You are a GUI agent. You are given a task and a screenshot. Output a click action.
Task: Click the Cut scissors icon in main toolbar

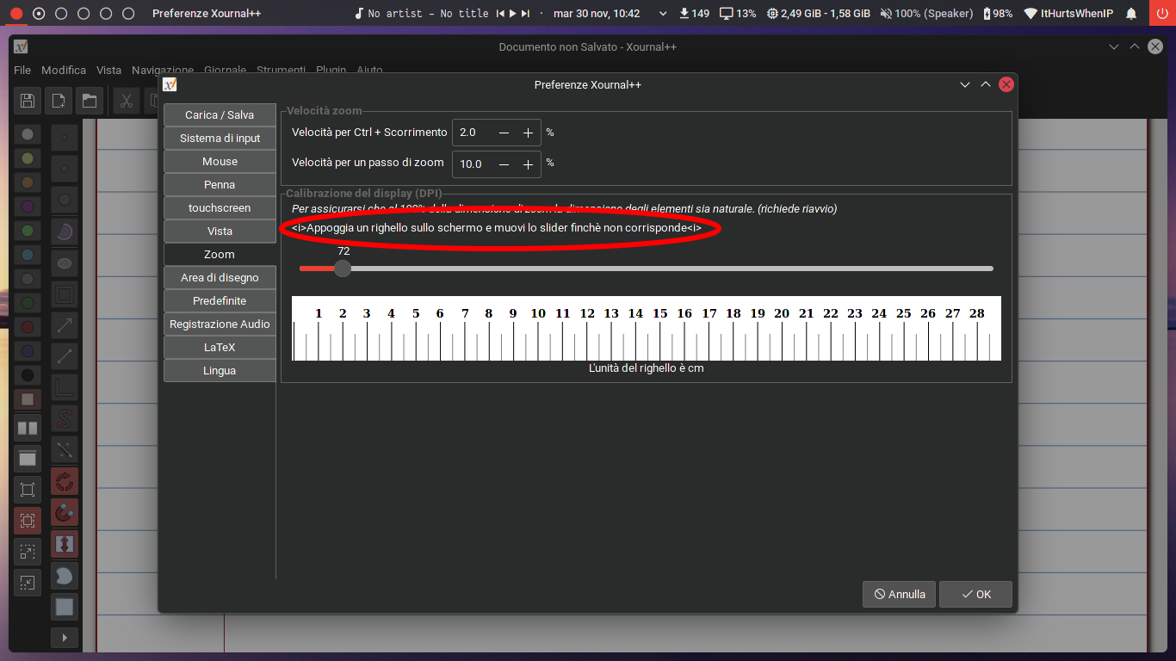click(x=127, y=101)
